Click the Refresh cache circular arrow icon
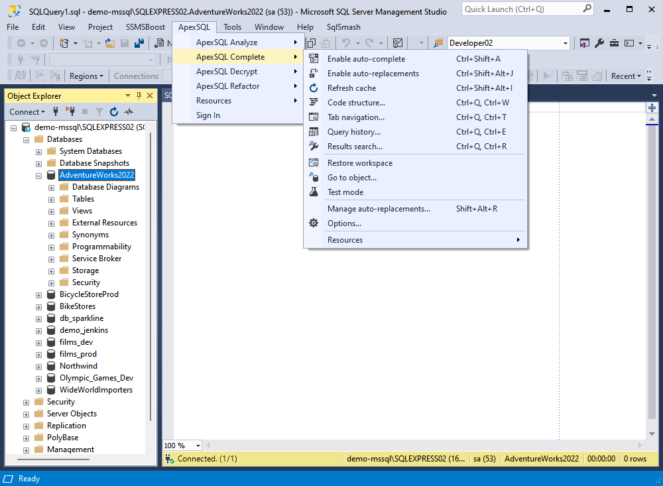Image resolution: width=663 pixels, height=486 pixels. tap(314, 88)
